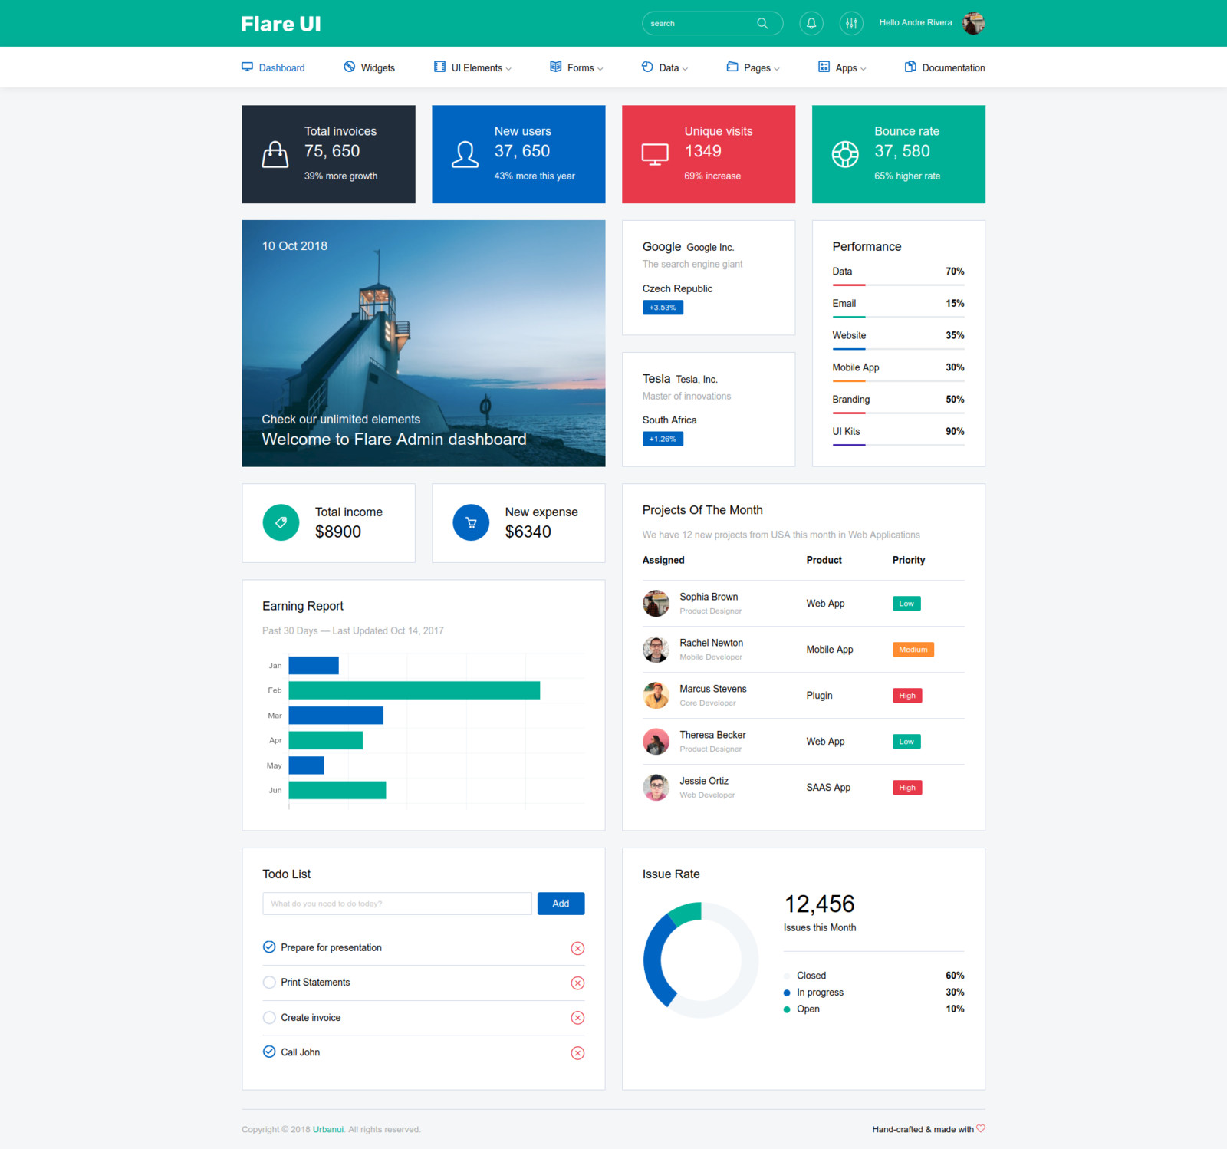Follow the Urbanui link in footer
Viewport: 1227px width, 1149px height.
(x=328, y=1129)
